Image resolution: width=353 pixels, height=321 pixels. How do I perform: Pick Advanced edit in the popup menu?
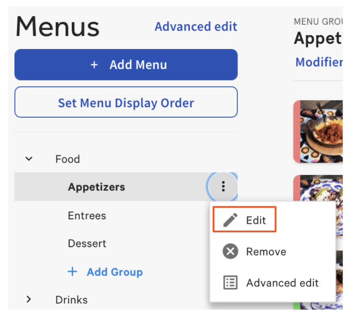tap(282, 283)
